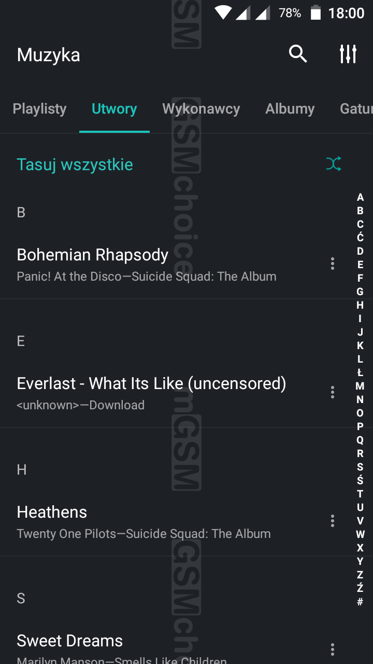Go to the Albumy tab
The image size is (373, 664).
pos(290,109)
